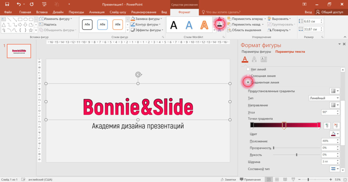Click the Undo arrow icon
This screenshot has width=348, height=182.
pos(19,4)
